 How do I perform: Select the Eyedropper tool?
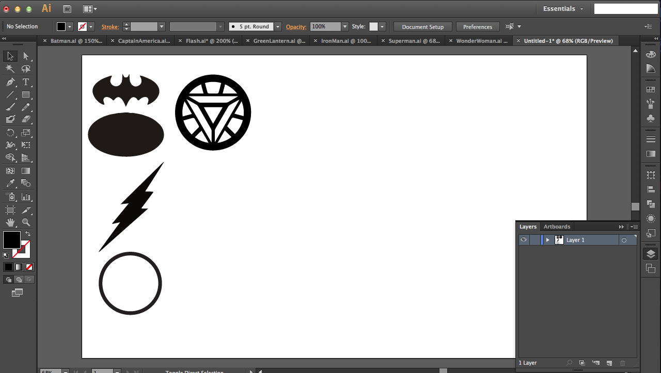pyautogui.click(x=10, y=183)
